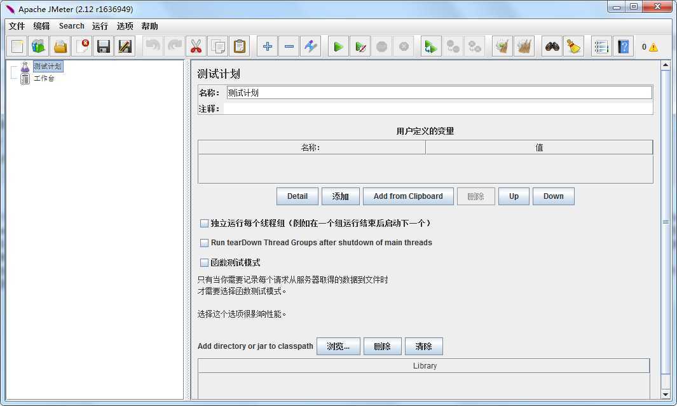Click the scrollbar up arrow

click(x=666, y=65)
